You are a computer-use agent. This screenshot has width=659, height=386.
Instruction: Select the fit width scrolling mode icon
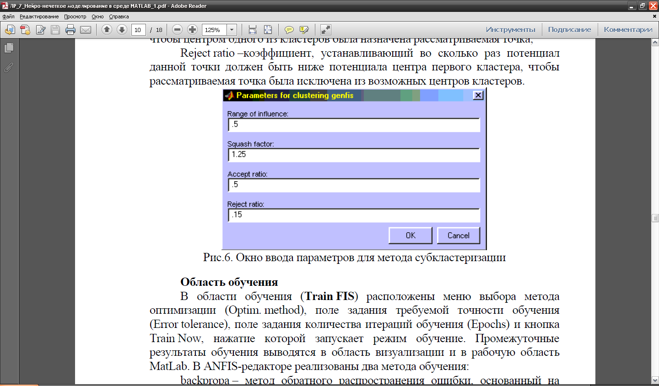[x=253, y=30]
